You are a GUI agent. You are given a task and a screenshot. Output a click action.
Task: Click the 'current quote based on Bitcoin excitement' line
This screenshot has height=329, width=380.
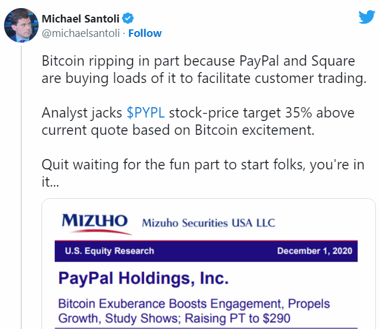(x=178, y=130)
